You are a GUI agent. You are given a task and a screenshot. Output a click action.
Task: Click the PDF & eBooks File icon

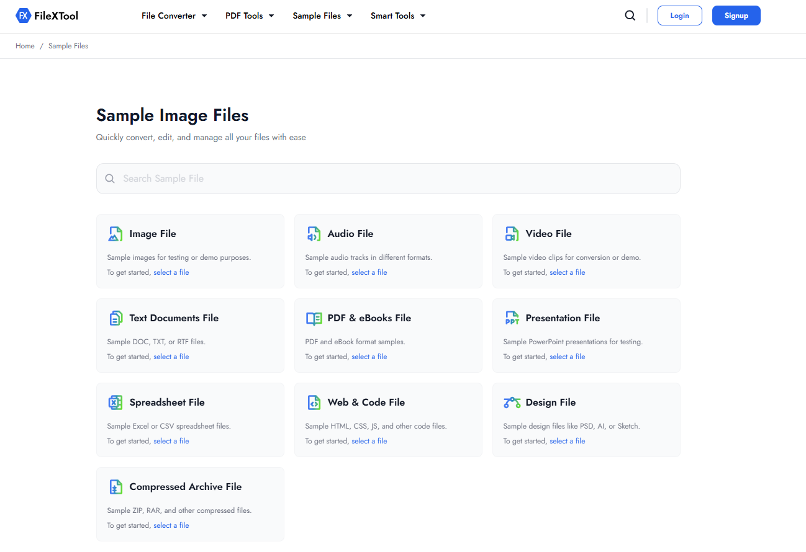(314, 318)
